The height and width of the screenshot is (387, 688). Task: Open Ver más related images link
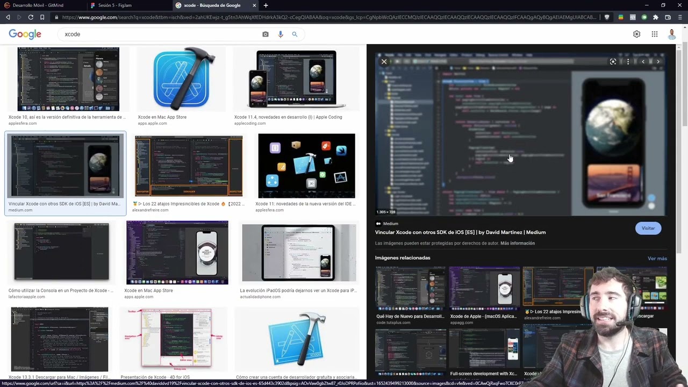657,259
